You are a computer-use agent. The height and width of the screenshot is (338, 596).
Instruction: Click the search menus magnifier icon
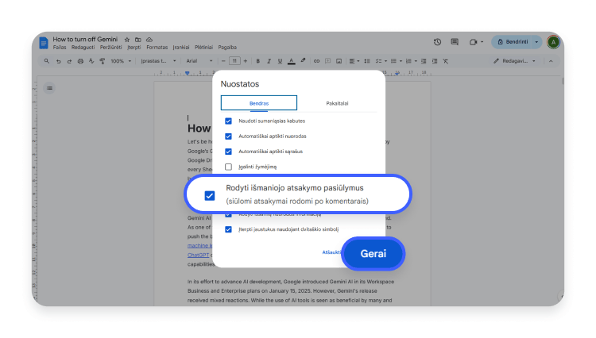(47, 60)
